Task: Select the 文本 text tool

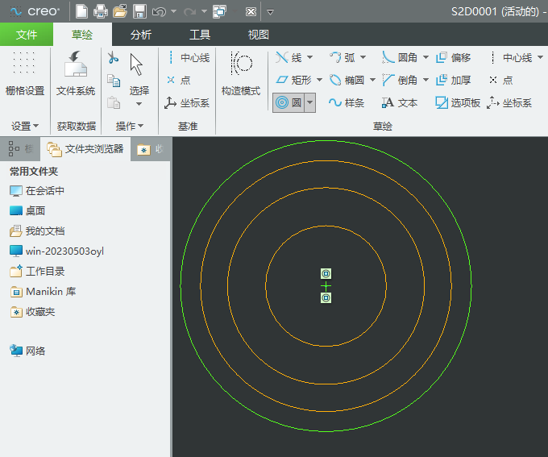Action: coord(400,103)
